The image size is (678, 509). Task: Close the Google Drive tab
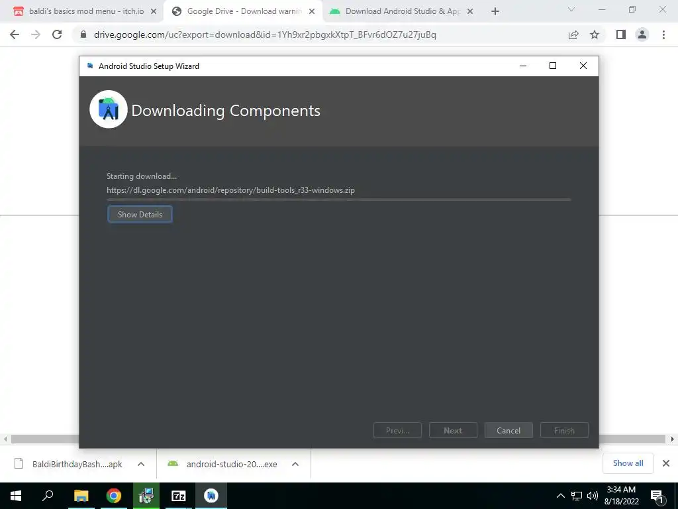pos(312,12)
